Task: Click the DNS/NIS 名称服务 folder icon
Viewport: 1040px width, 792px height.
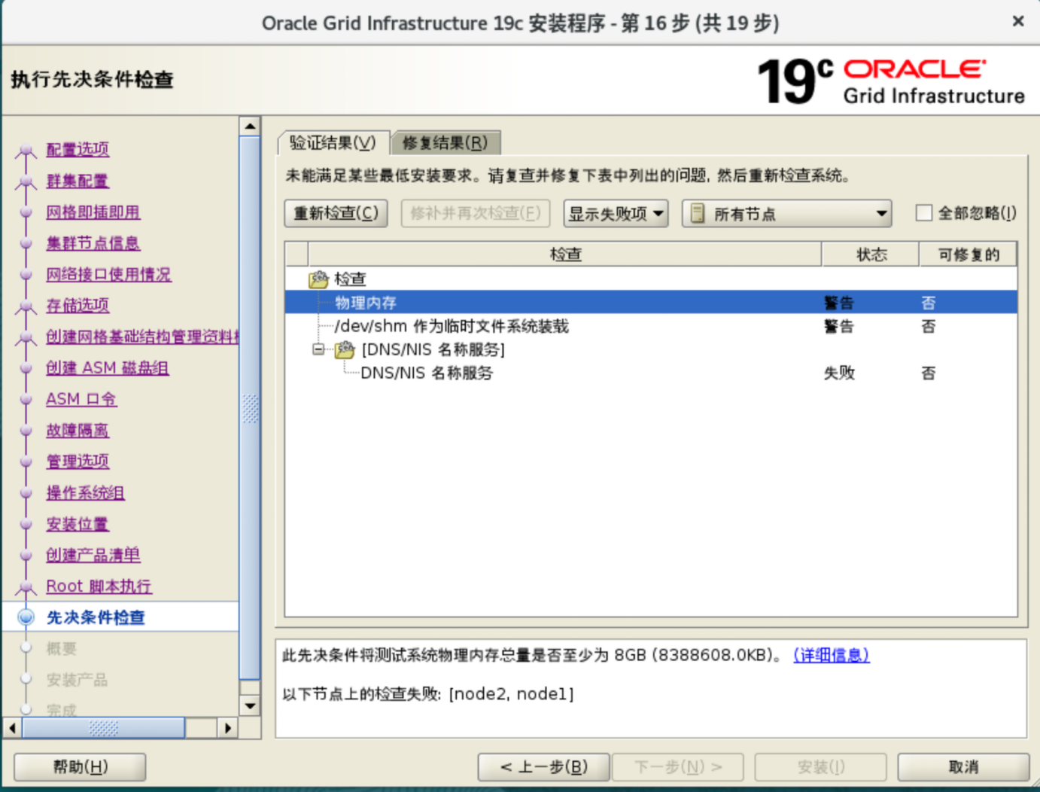Action: coord(345,350)
